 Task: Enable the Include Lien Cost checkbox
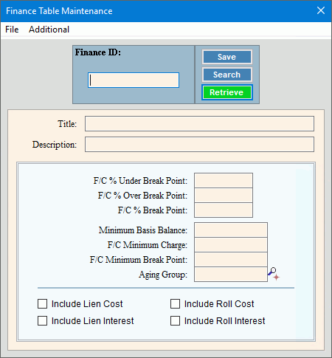(42, 304)
